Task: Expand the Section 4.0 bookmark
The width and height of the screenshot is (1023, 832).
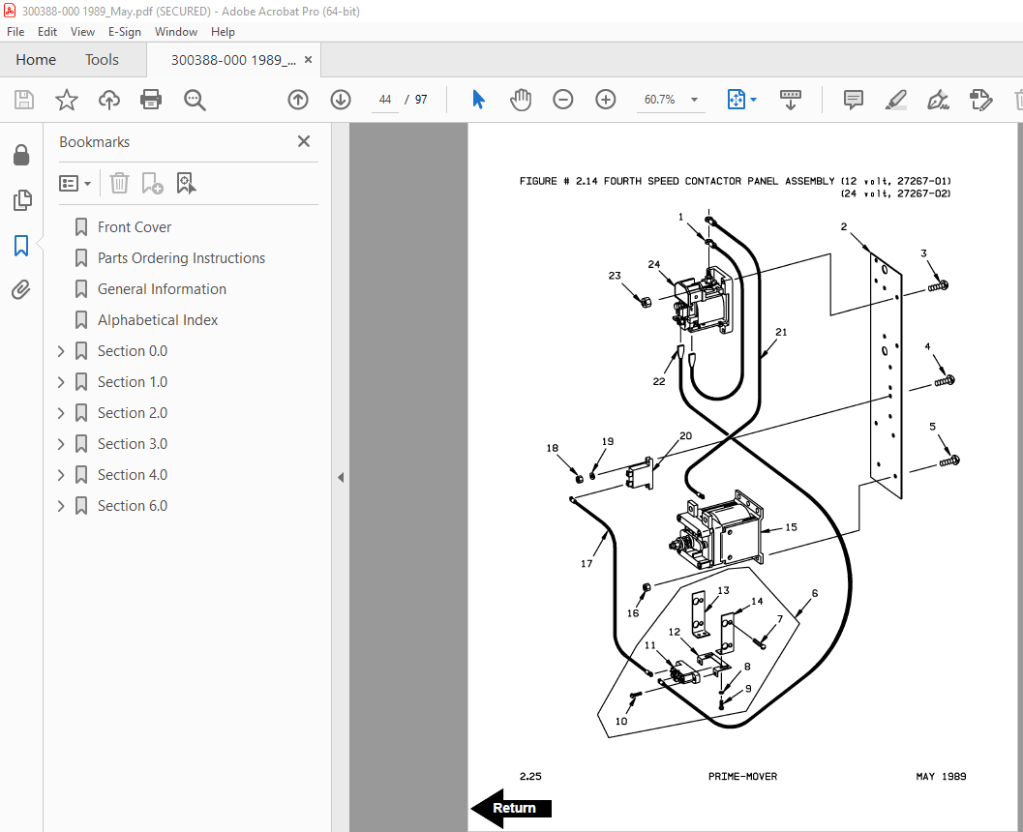Action: point(61,475)
